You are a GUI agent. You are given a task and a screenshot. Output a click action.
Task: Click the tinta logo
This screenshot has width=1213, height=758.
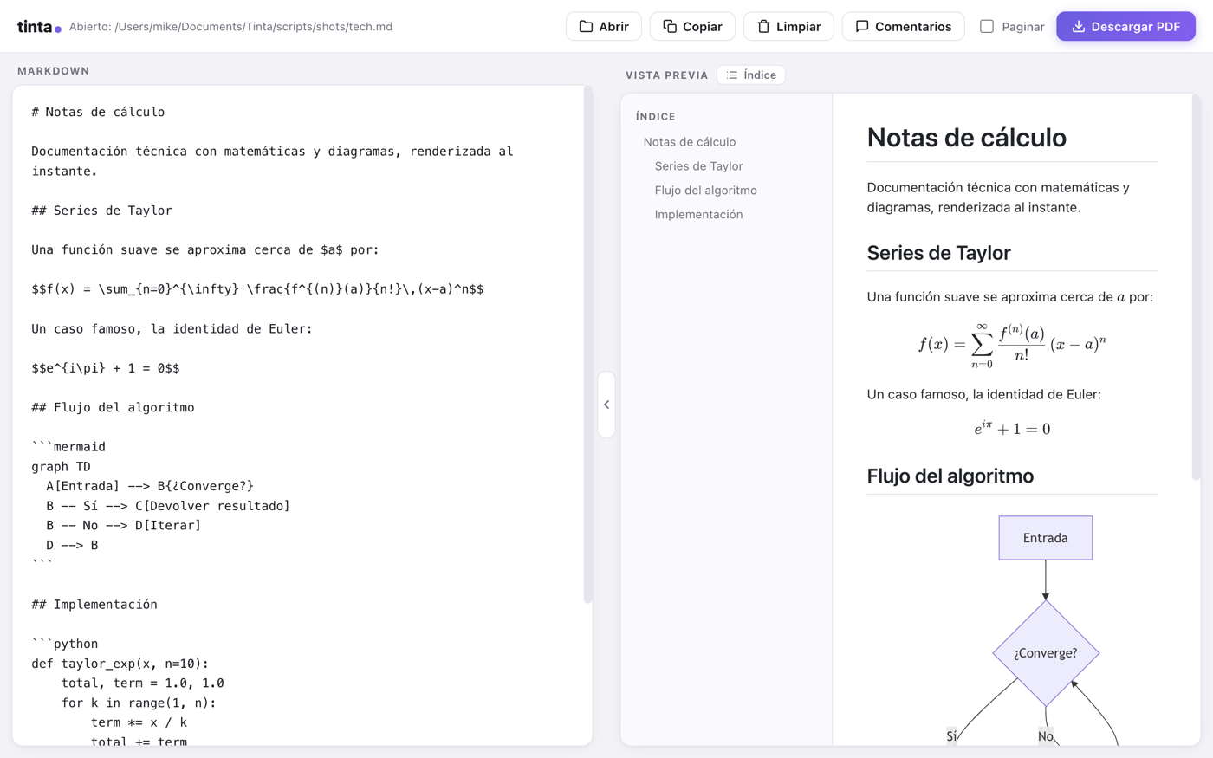39,27
